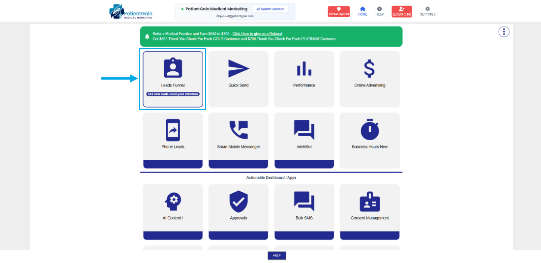This screenshot has height=263, width=541.
Task: Open the IntelliBot chat icon
Action: click(304, 130)
